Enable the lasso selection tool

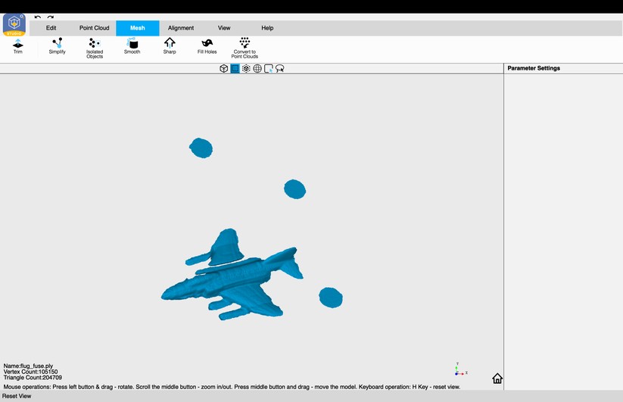click(x=280, y=69)
